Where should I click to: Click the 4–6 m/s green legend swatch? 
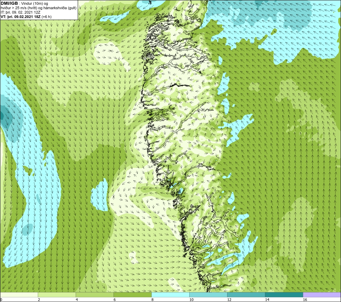94,295
